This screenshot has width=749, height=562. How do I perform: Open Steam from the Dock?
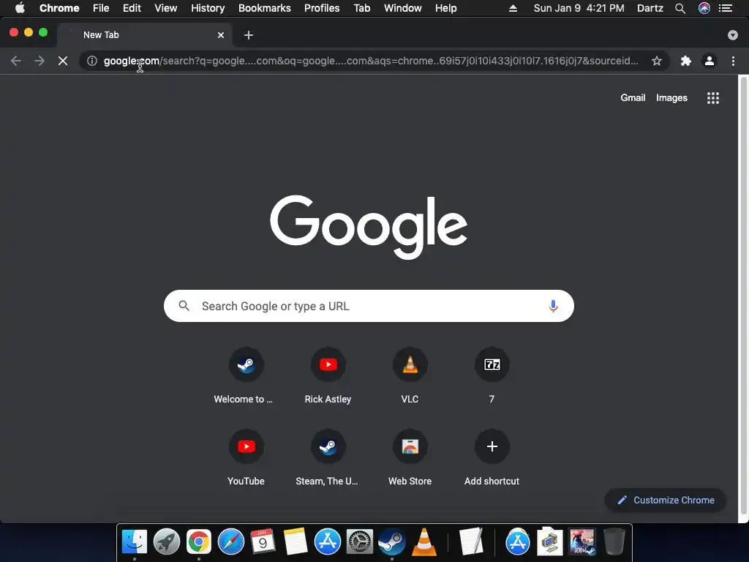pyautogui.click(x=392, y=542)
